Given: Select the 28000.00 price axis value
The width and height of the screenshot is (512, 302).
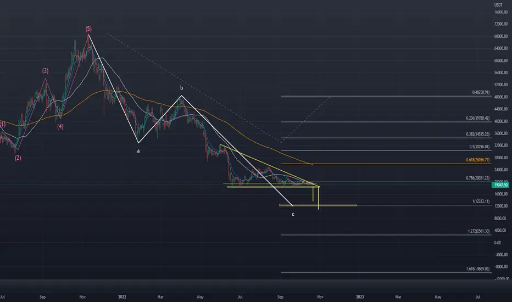Looking at the screenshot, I should tap(501, 158).
